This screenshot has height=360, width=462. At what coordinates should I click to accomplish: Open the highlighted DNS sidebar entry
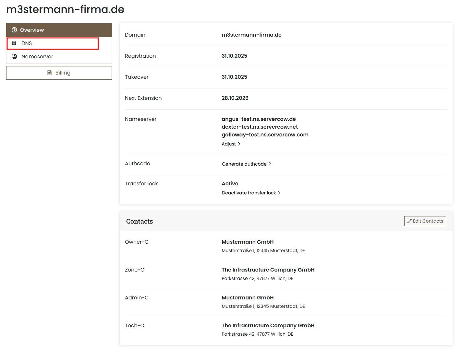[27, 43]
